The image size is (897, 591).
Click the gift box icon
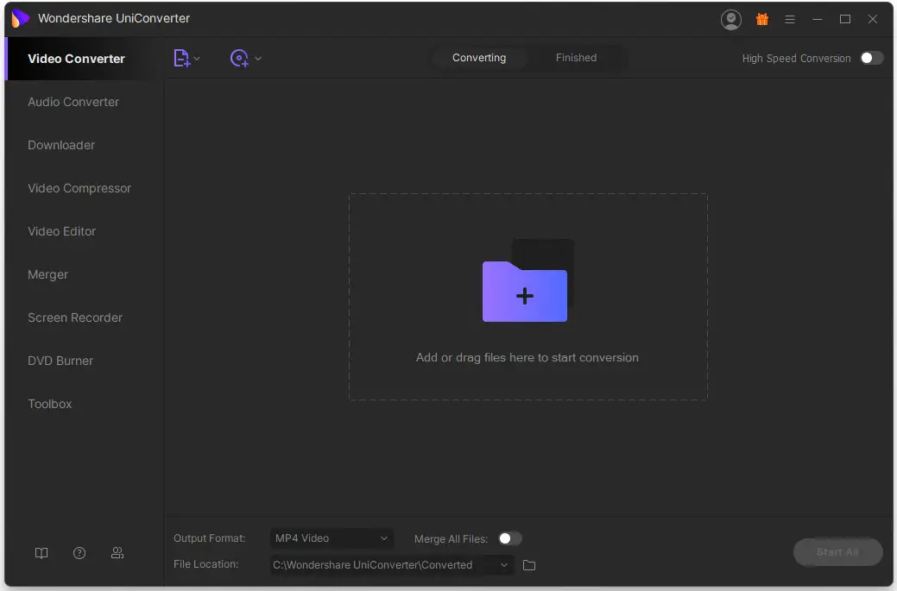point(762,20)
